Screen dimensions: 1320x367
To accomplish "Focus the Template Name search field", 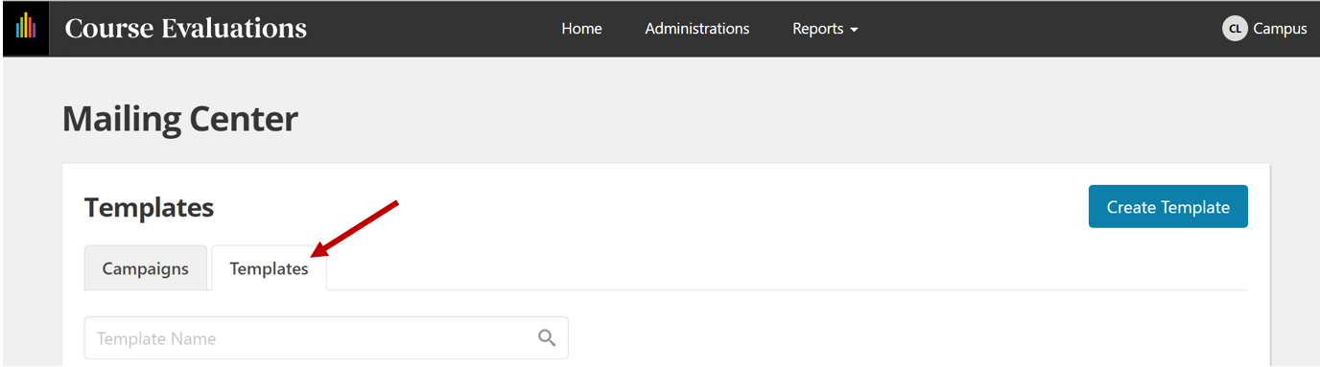I will pos(326,338).
